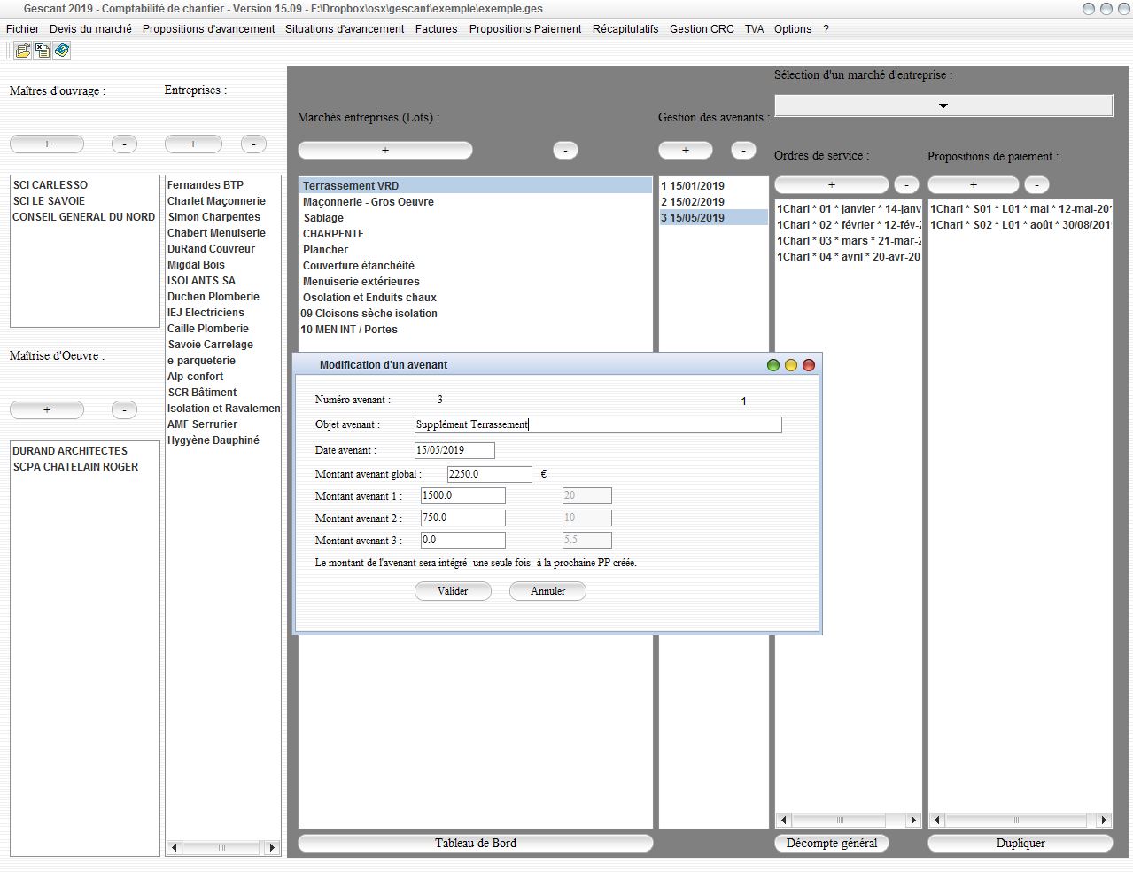The image size is (1133, 872).
Task: Add a new Marché entreprise lot
Action: coord(385,150)
